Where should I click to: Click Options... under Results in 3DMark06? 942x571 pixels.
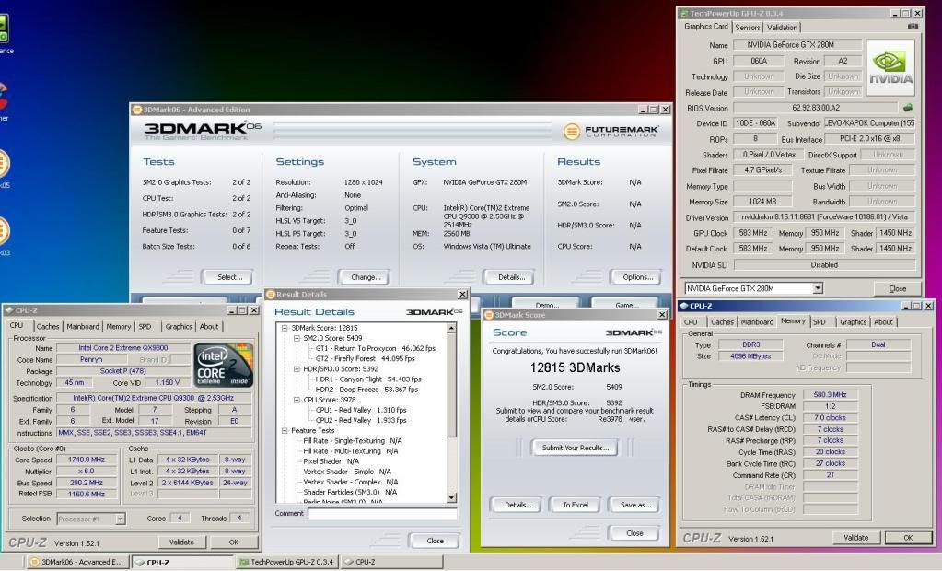click(x=637, y=277)
